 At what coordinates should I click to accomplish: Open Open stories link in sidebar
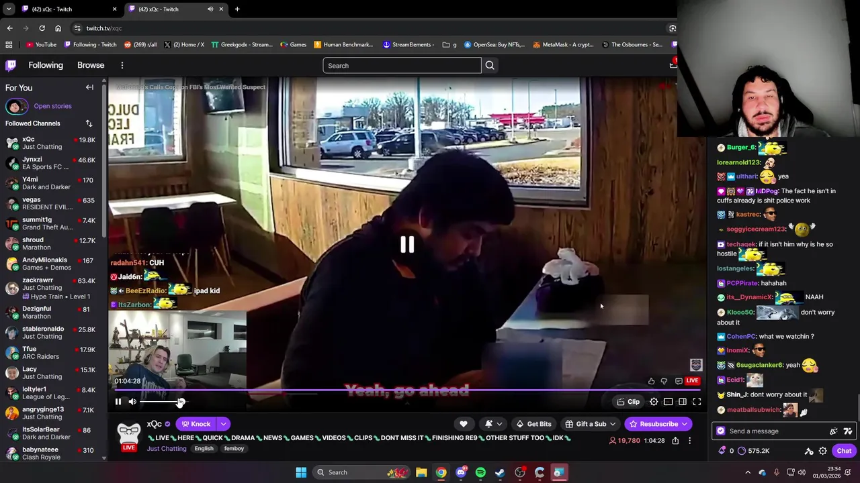52,106
